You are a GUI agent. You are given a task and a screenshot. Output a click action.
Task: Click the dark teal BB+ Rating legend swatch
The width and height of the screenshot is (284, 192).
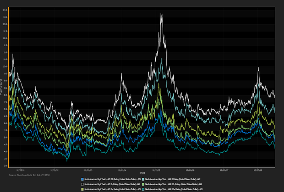(x=143, y=189)
